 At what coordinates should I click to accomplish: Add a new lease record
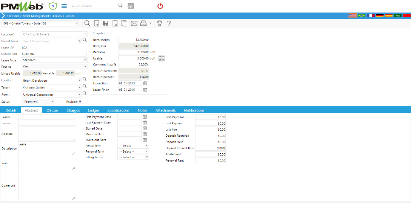[97, 24]
